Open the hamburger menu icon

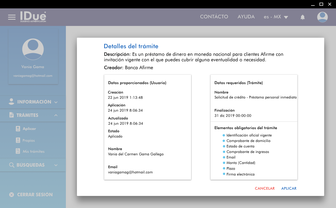tap(12, 17)
